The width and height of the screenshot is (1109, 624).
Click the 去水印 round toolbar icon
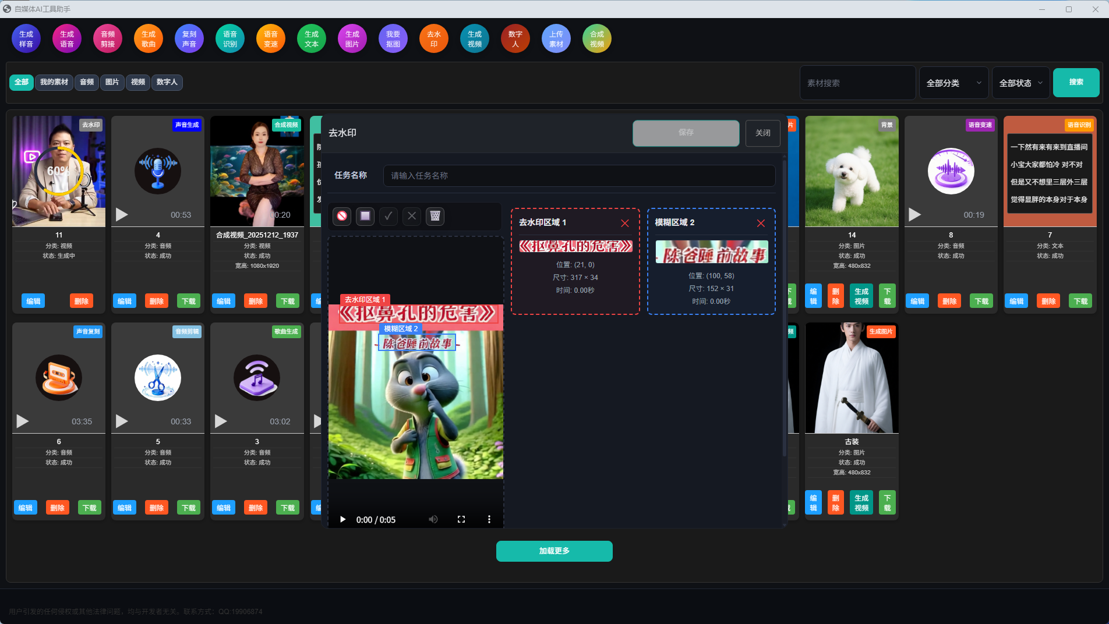click(434, 39)
